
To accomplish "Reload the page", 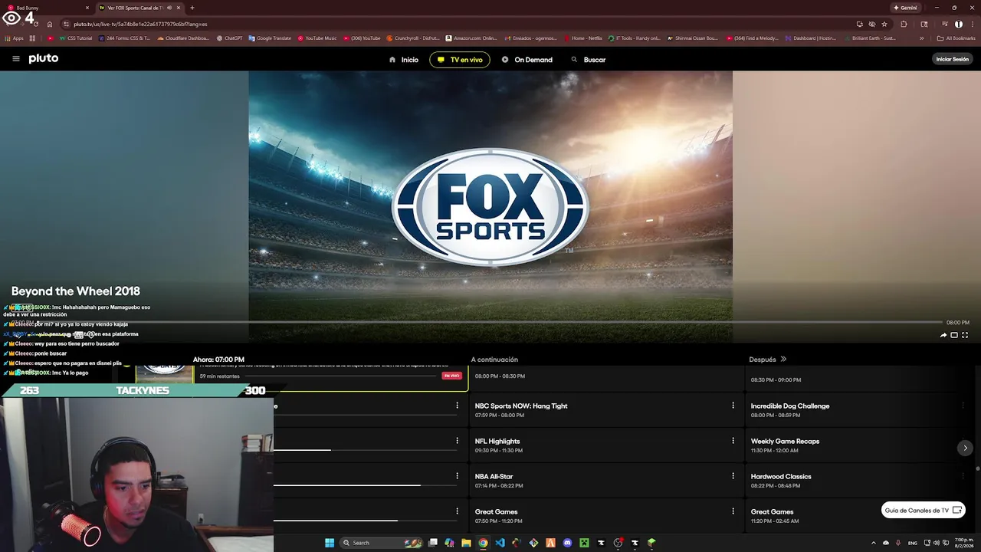I will [36, 24].
